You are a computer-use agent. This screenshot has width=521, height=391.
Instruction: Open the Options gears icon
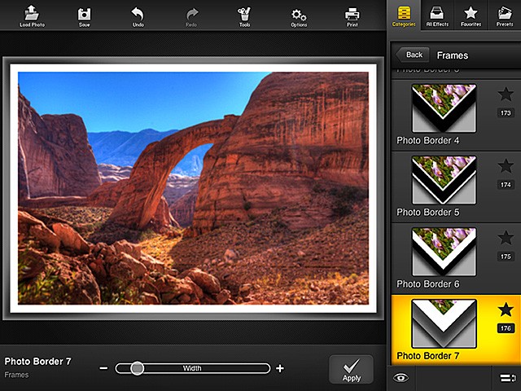299,15
